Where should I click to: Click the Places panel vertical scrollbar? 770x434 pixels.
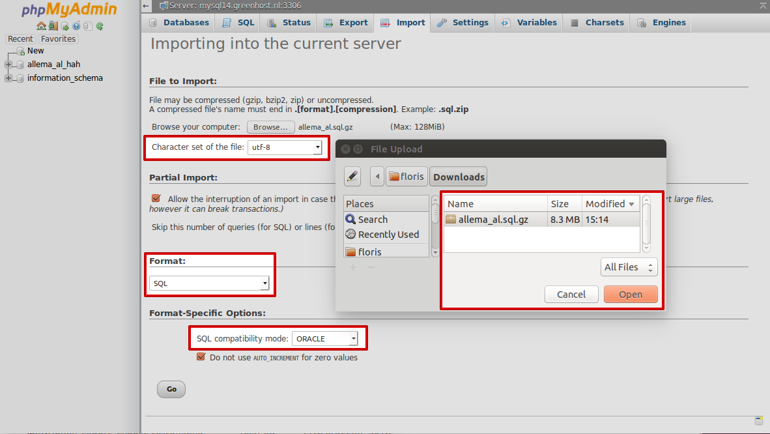435,226
